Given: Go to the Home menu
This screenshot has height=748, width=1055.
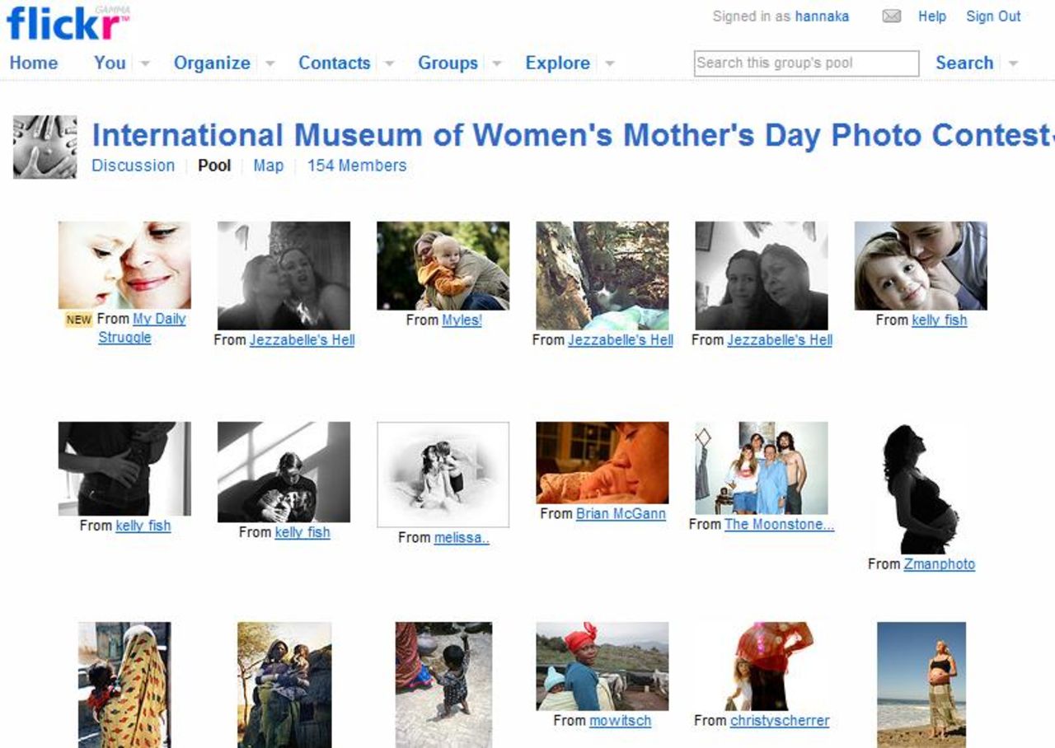Looking at the screenshot, I should pyautogui.click(x=34, y=63).
